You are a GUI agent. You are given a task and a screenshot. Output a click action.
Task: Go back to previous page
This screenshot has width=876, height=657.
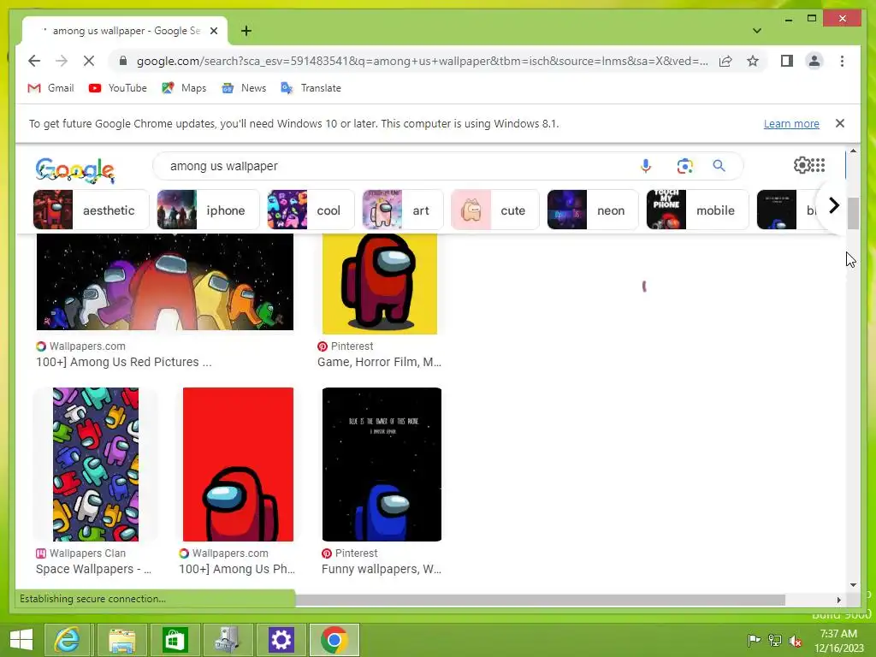coord(34,61)
